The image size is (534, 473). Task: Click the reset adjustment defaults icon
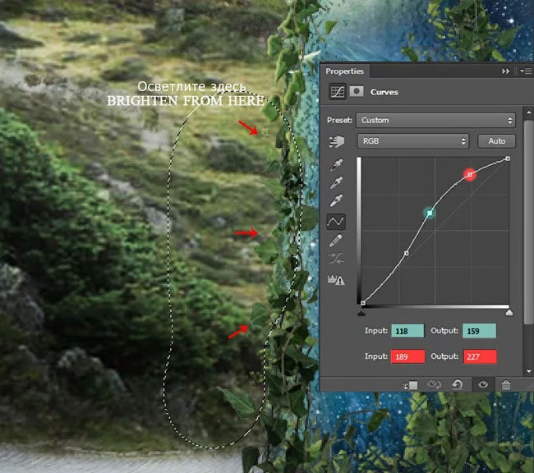(x=457, y=385)
